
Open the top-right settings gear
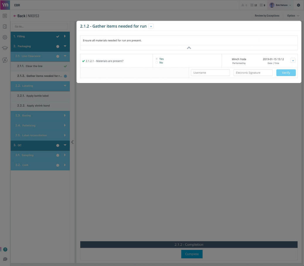pos(298,5)
